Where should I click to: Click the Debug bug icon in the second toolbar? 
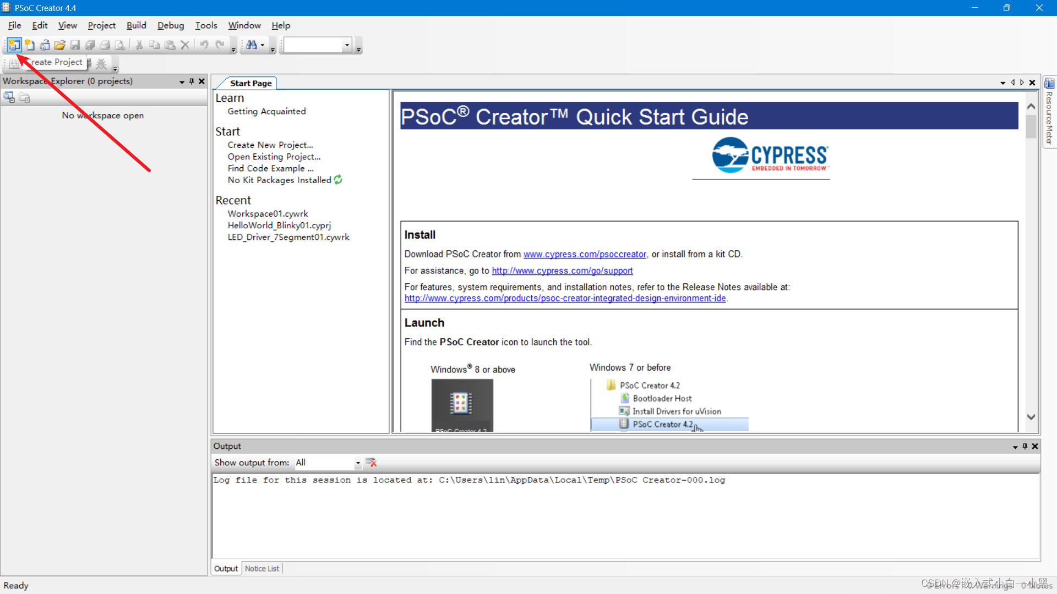click(x=101, y=64)
